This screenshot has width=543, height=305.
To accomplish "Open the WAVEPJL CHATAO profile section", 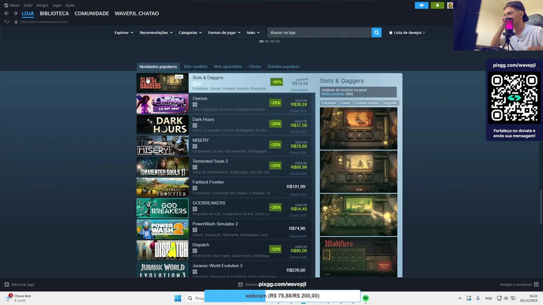I will point(137,14).
